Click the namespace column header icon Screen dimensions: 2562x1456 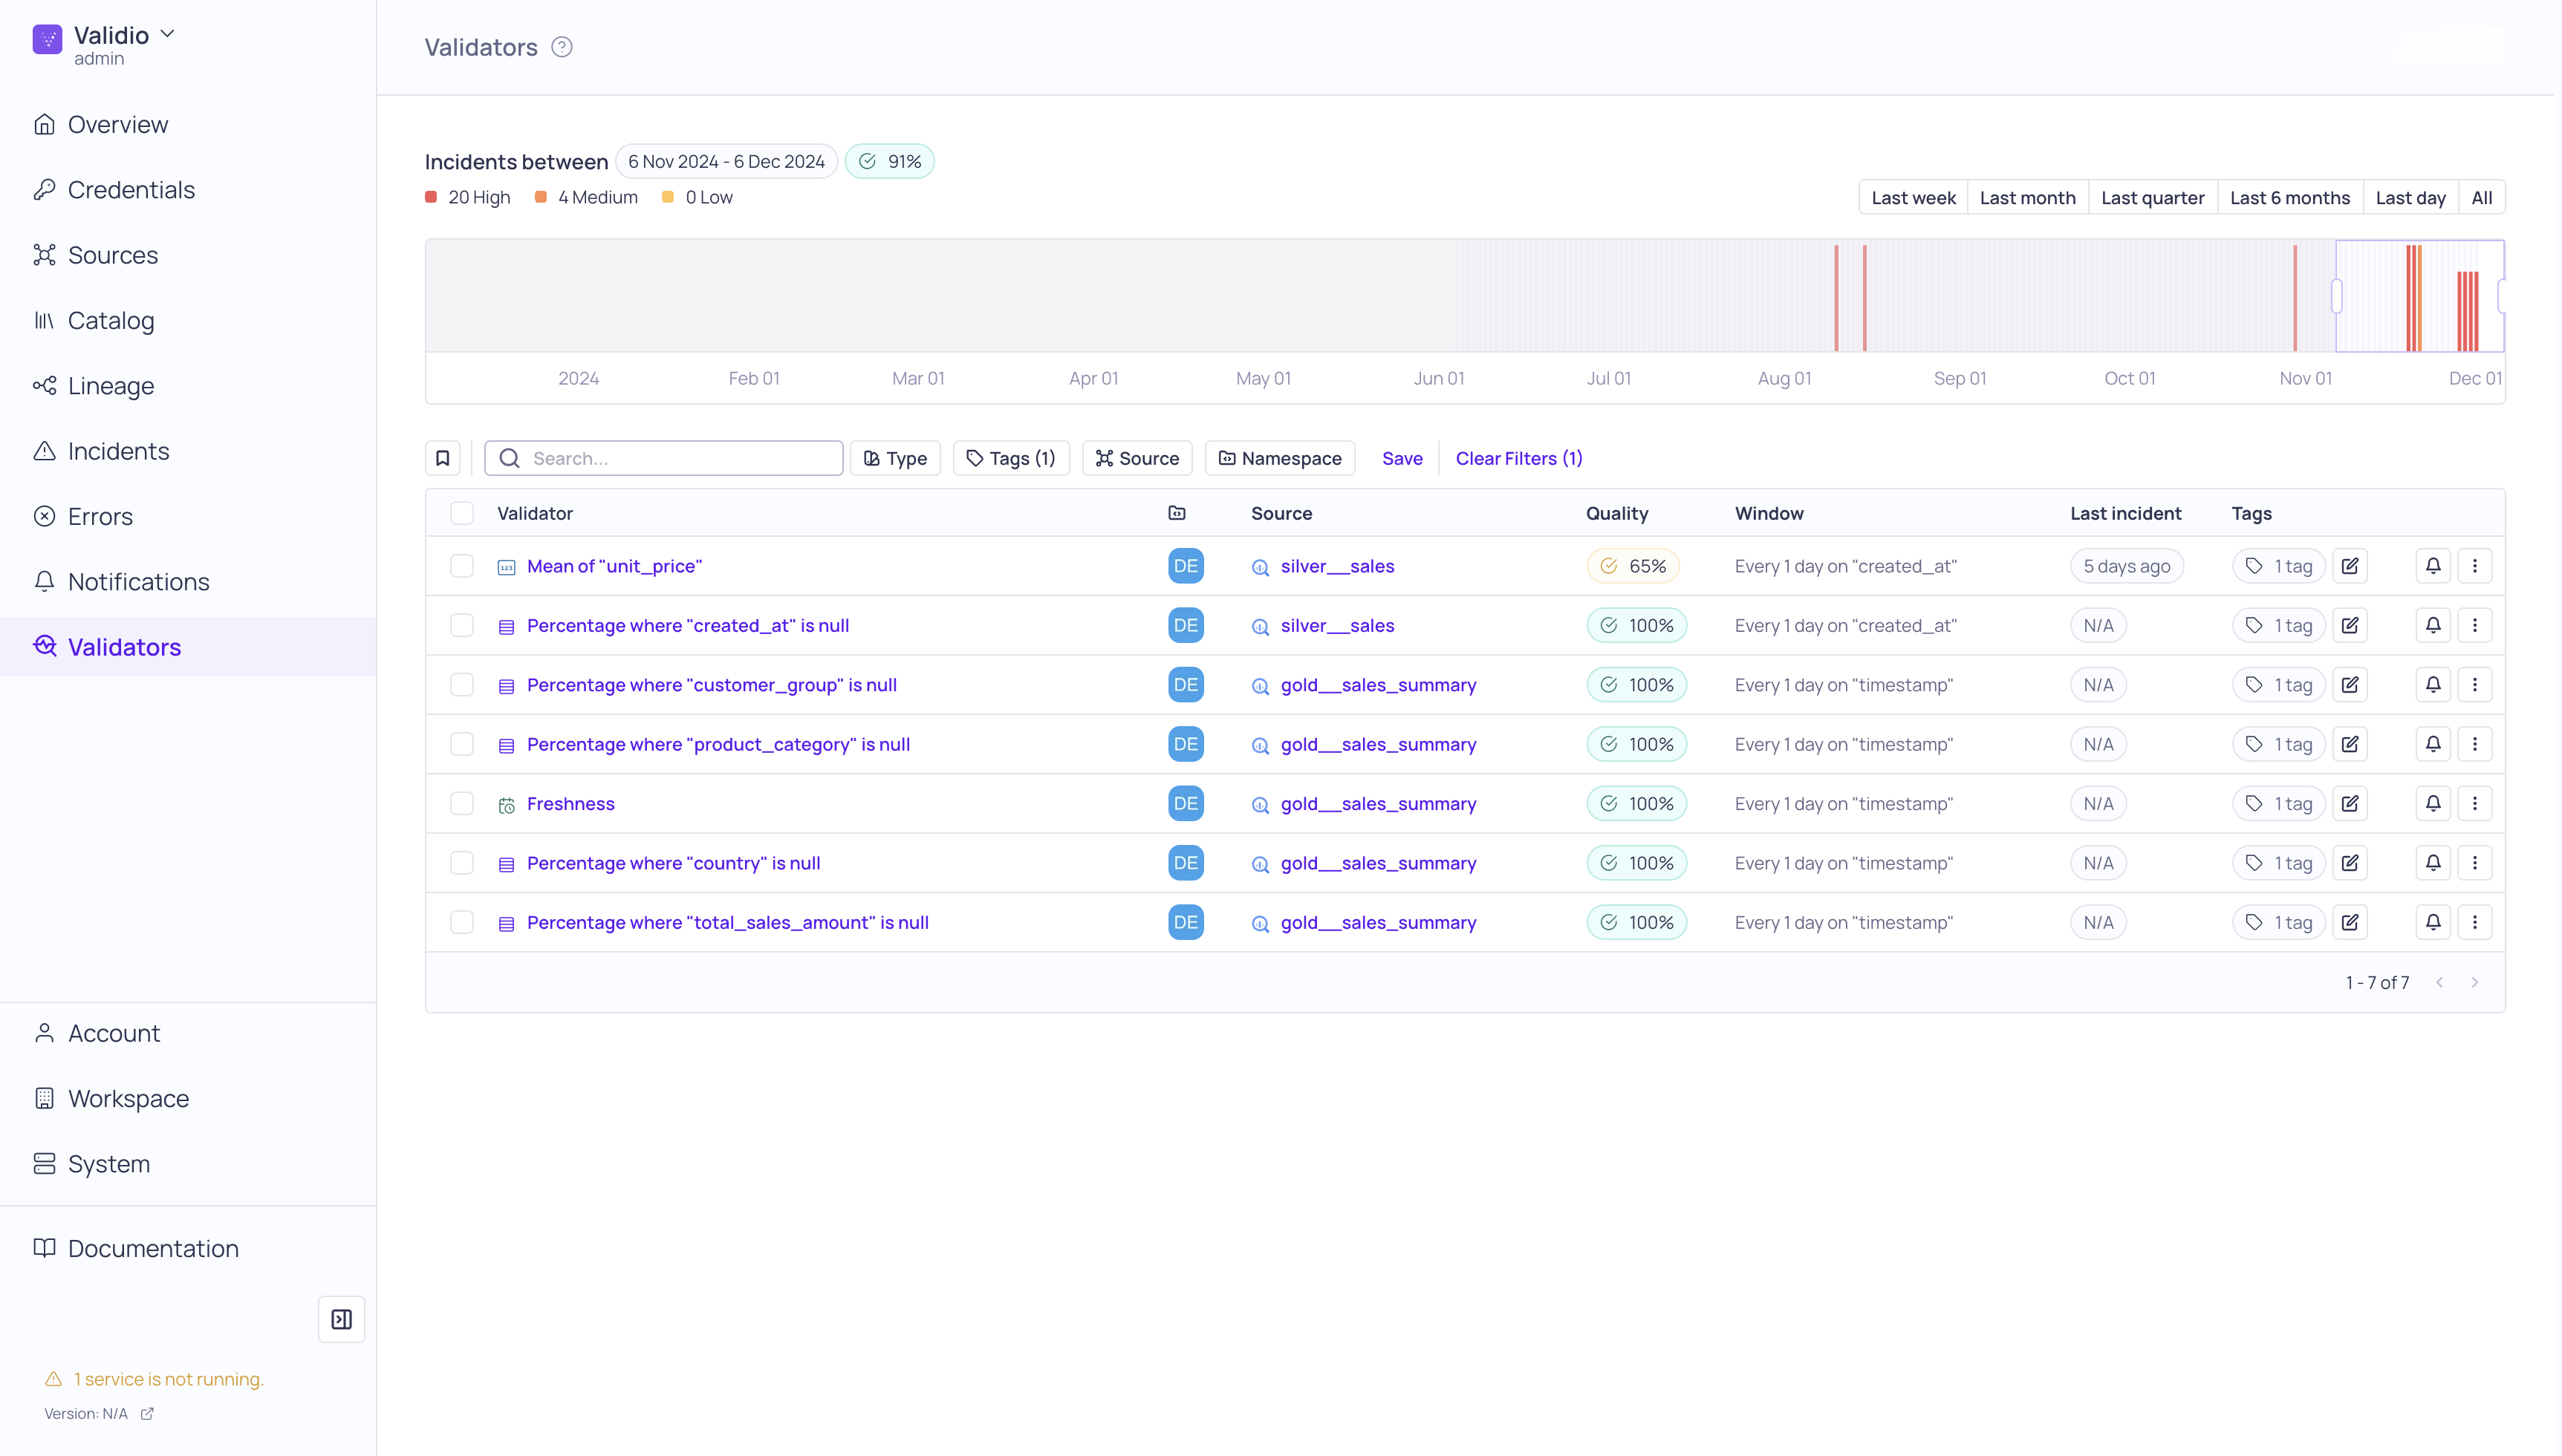click(x=1177, y=513)
